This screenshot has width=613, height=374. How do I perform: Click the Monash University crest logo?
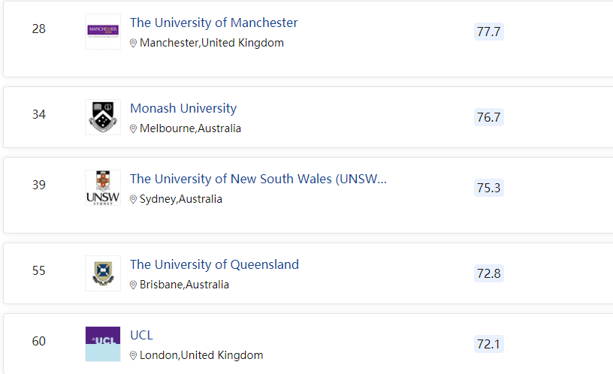(x=103, y=117)
